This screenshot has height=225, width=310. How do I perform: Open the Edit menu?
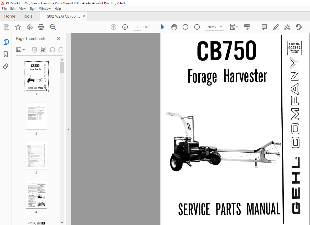click(x=13, y=8)
